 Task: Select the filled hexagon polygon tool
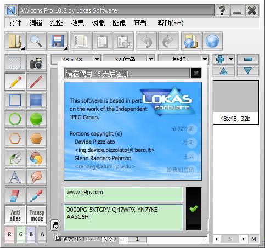click(x=36, y=138)
